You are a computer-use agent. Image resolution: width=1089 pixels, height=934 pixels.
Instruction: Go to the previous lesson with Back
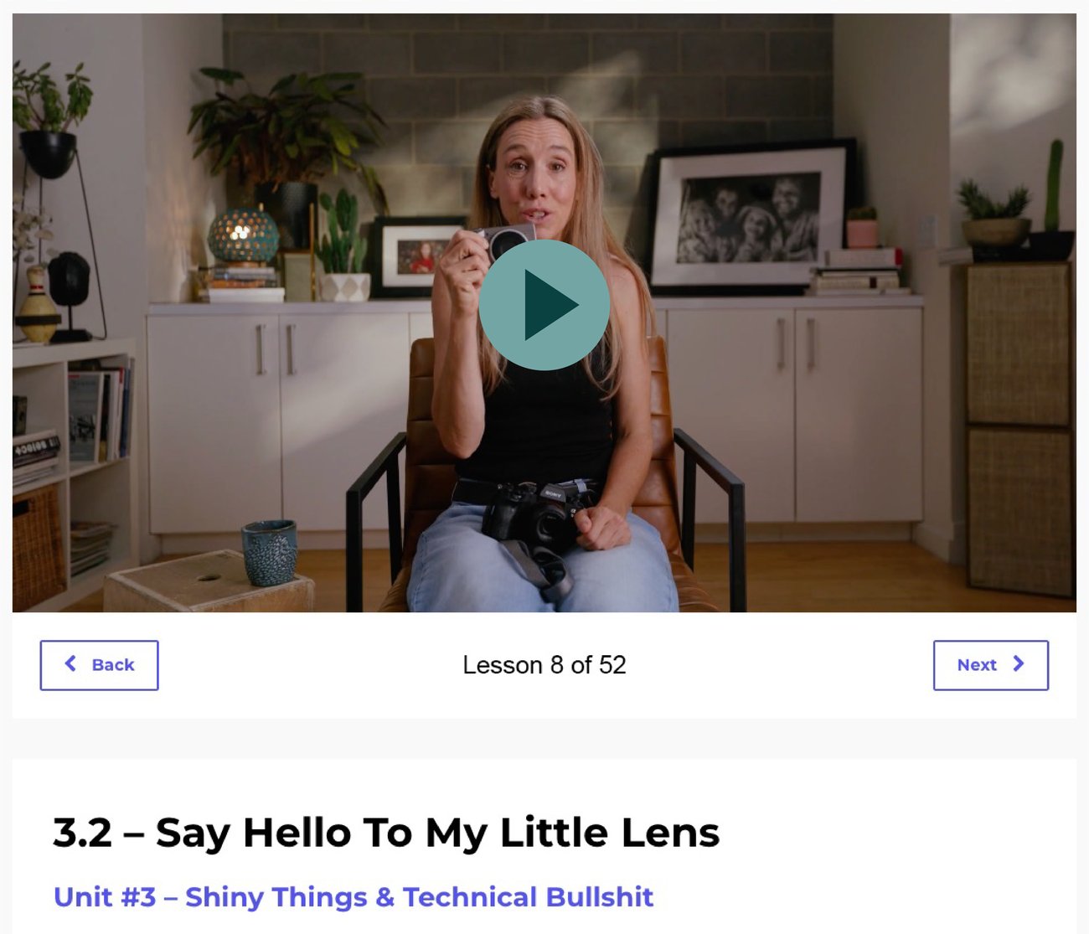click(99, 665)
